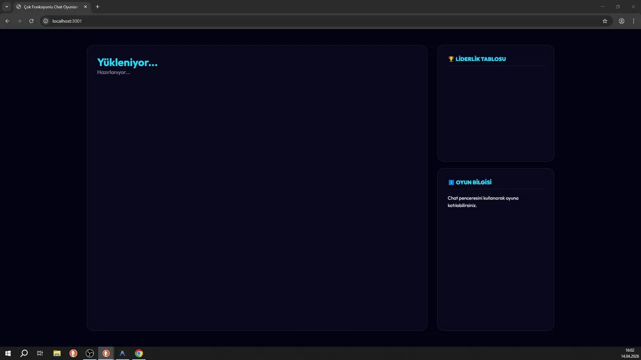The image size is (641, 360).
Task: Restore down the browser window
Action: pos(617,6)
